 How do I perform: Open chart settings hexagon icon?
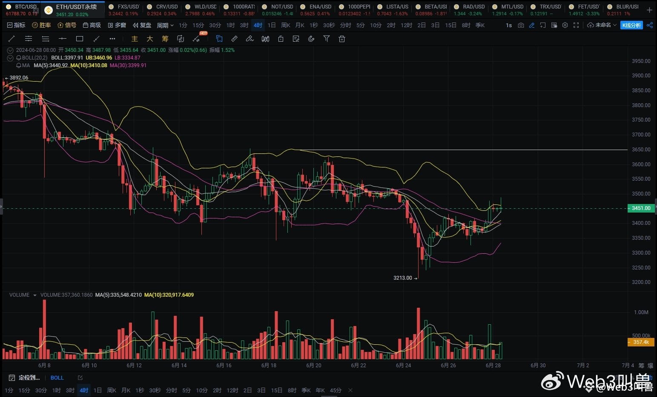point(565,25)
